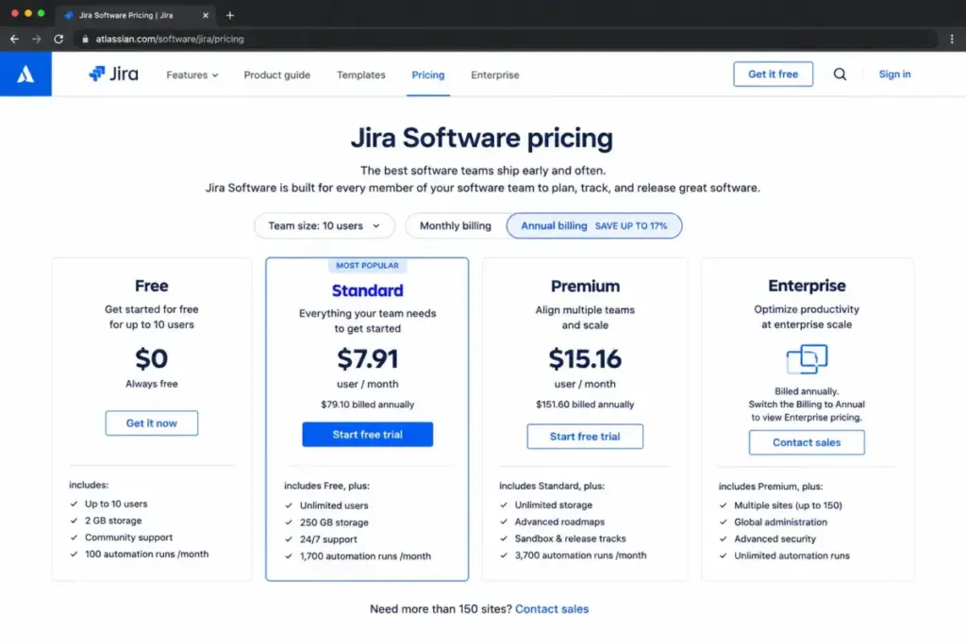Click "Sandbox & release tracks" feature
The image size is (966, 644).
pyautogui.click(x=571, y=538)
